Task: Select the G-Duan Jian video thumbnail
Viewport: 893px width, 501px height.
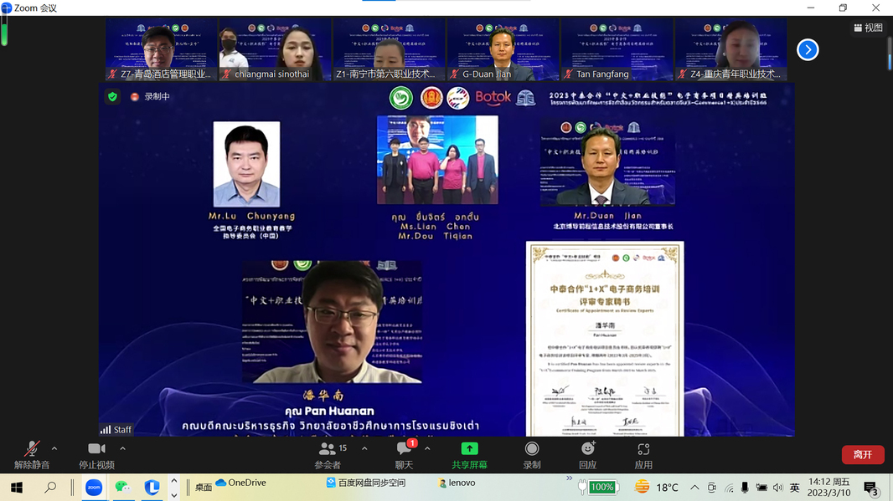Action: [503, 50]
